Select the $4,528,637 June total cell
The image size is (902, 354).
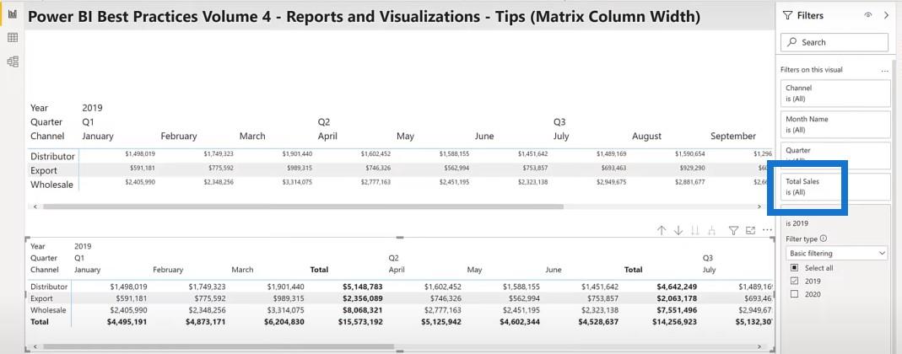pyautogui.click(x=598, y=322)
